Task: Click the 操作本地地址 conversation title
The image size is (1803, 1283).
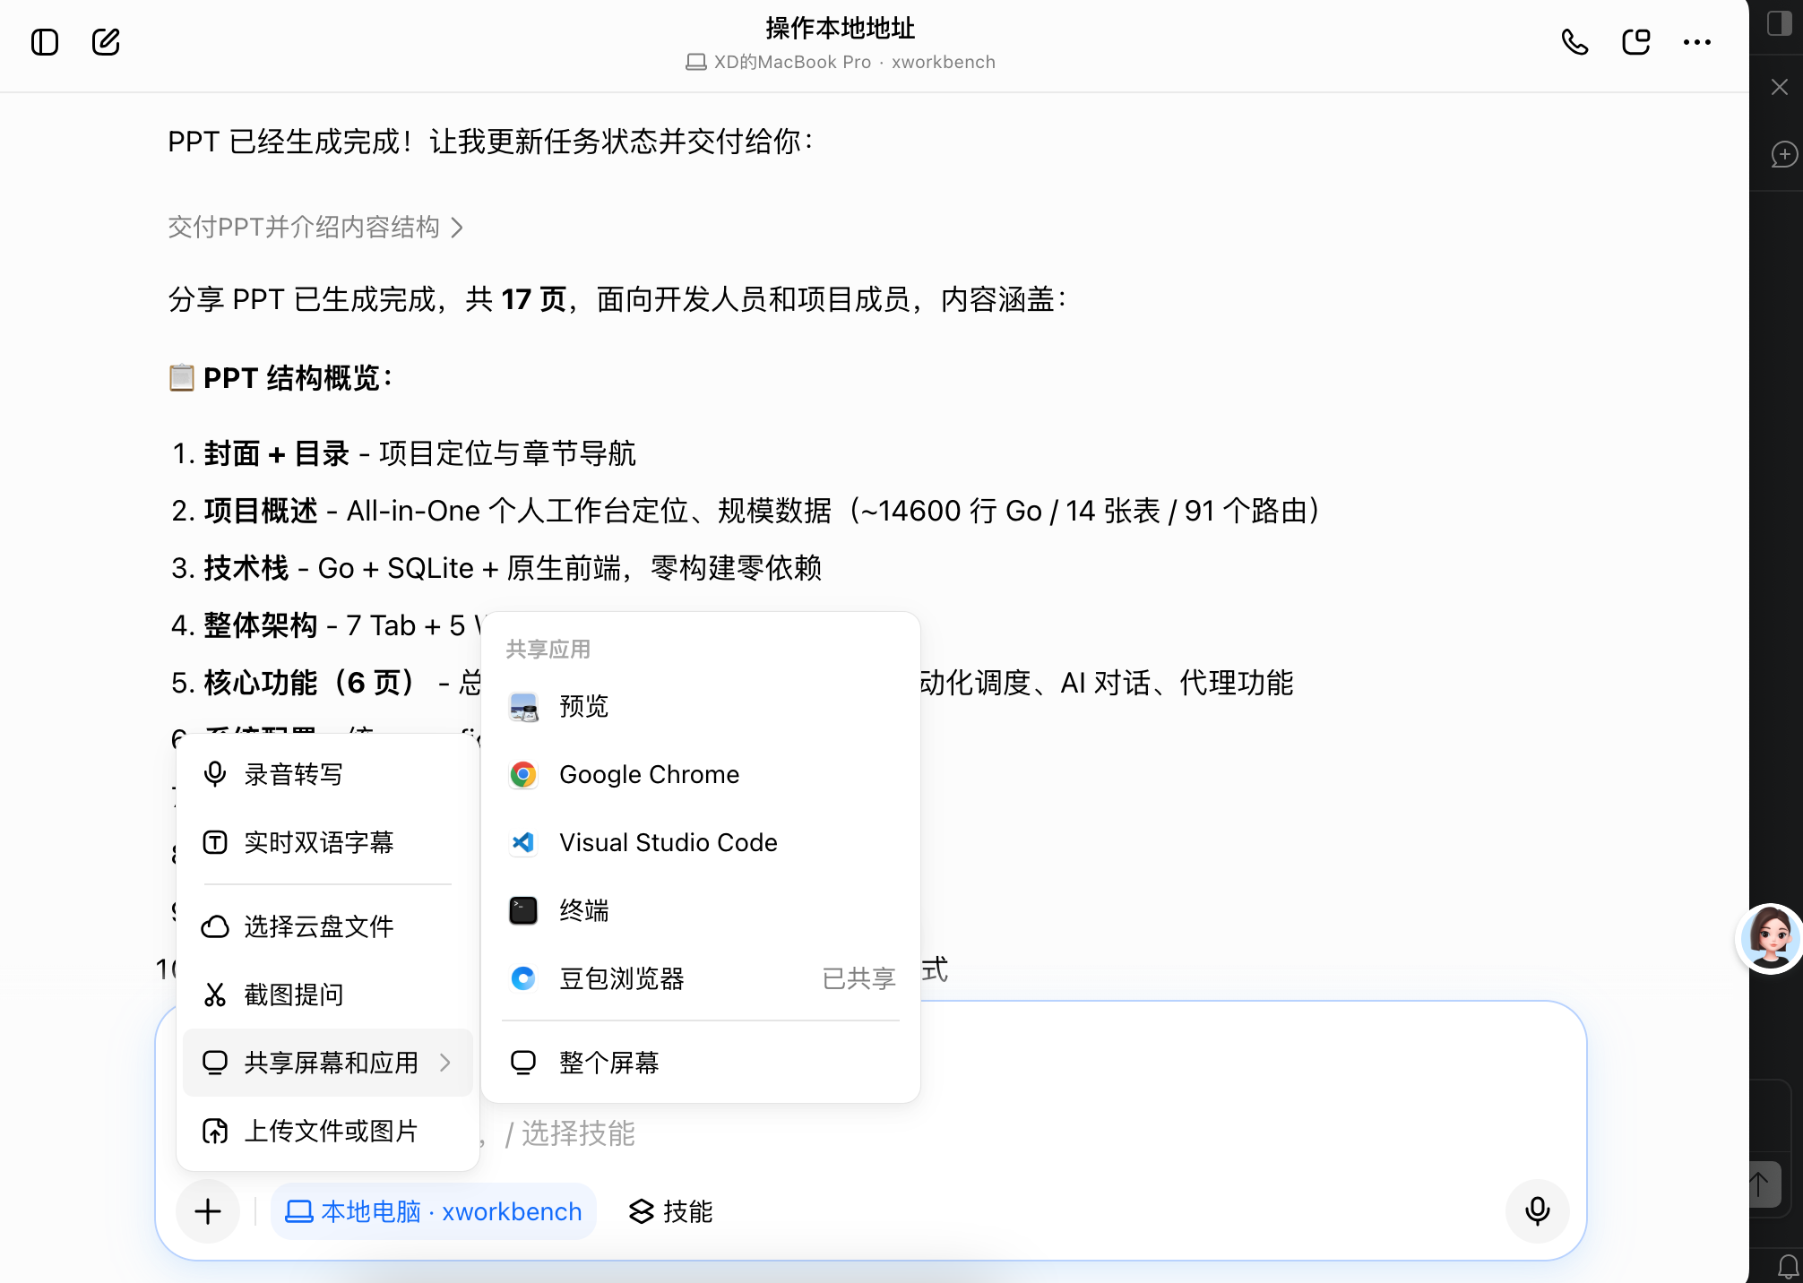Action: click(x=841, y=29)
